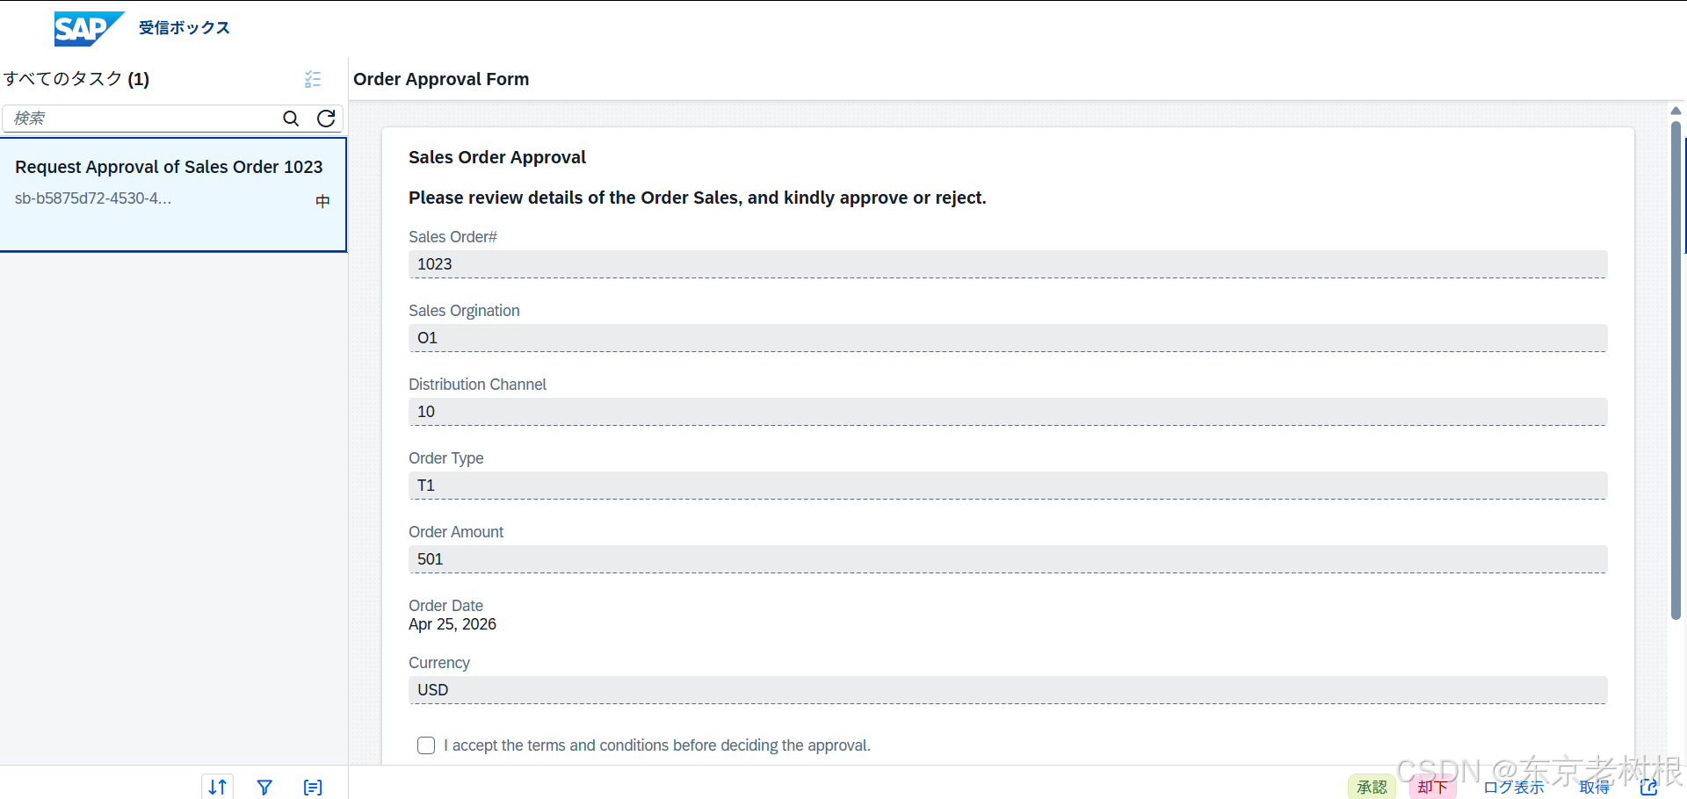The height and width of the screenshot is (799, 1687).
Task: Open the sort tasks option
Action: (218, 787)
